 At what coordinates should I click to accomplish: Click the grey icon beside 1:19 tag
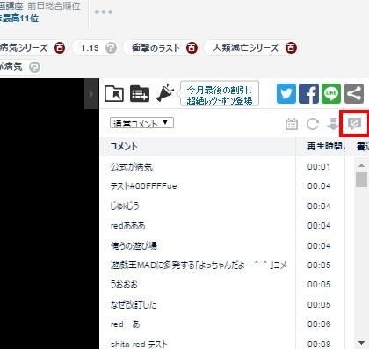[111, 47]
